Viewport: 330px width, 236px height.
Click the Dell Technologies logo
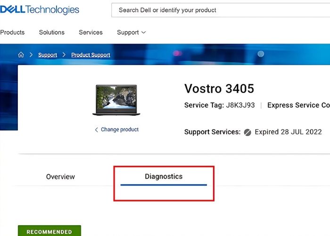point(40,10)
